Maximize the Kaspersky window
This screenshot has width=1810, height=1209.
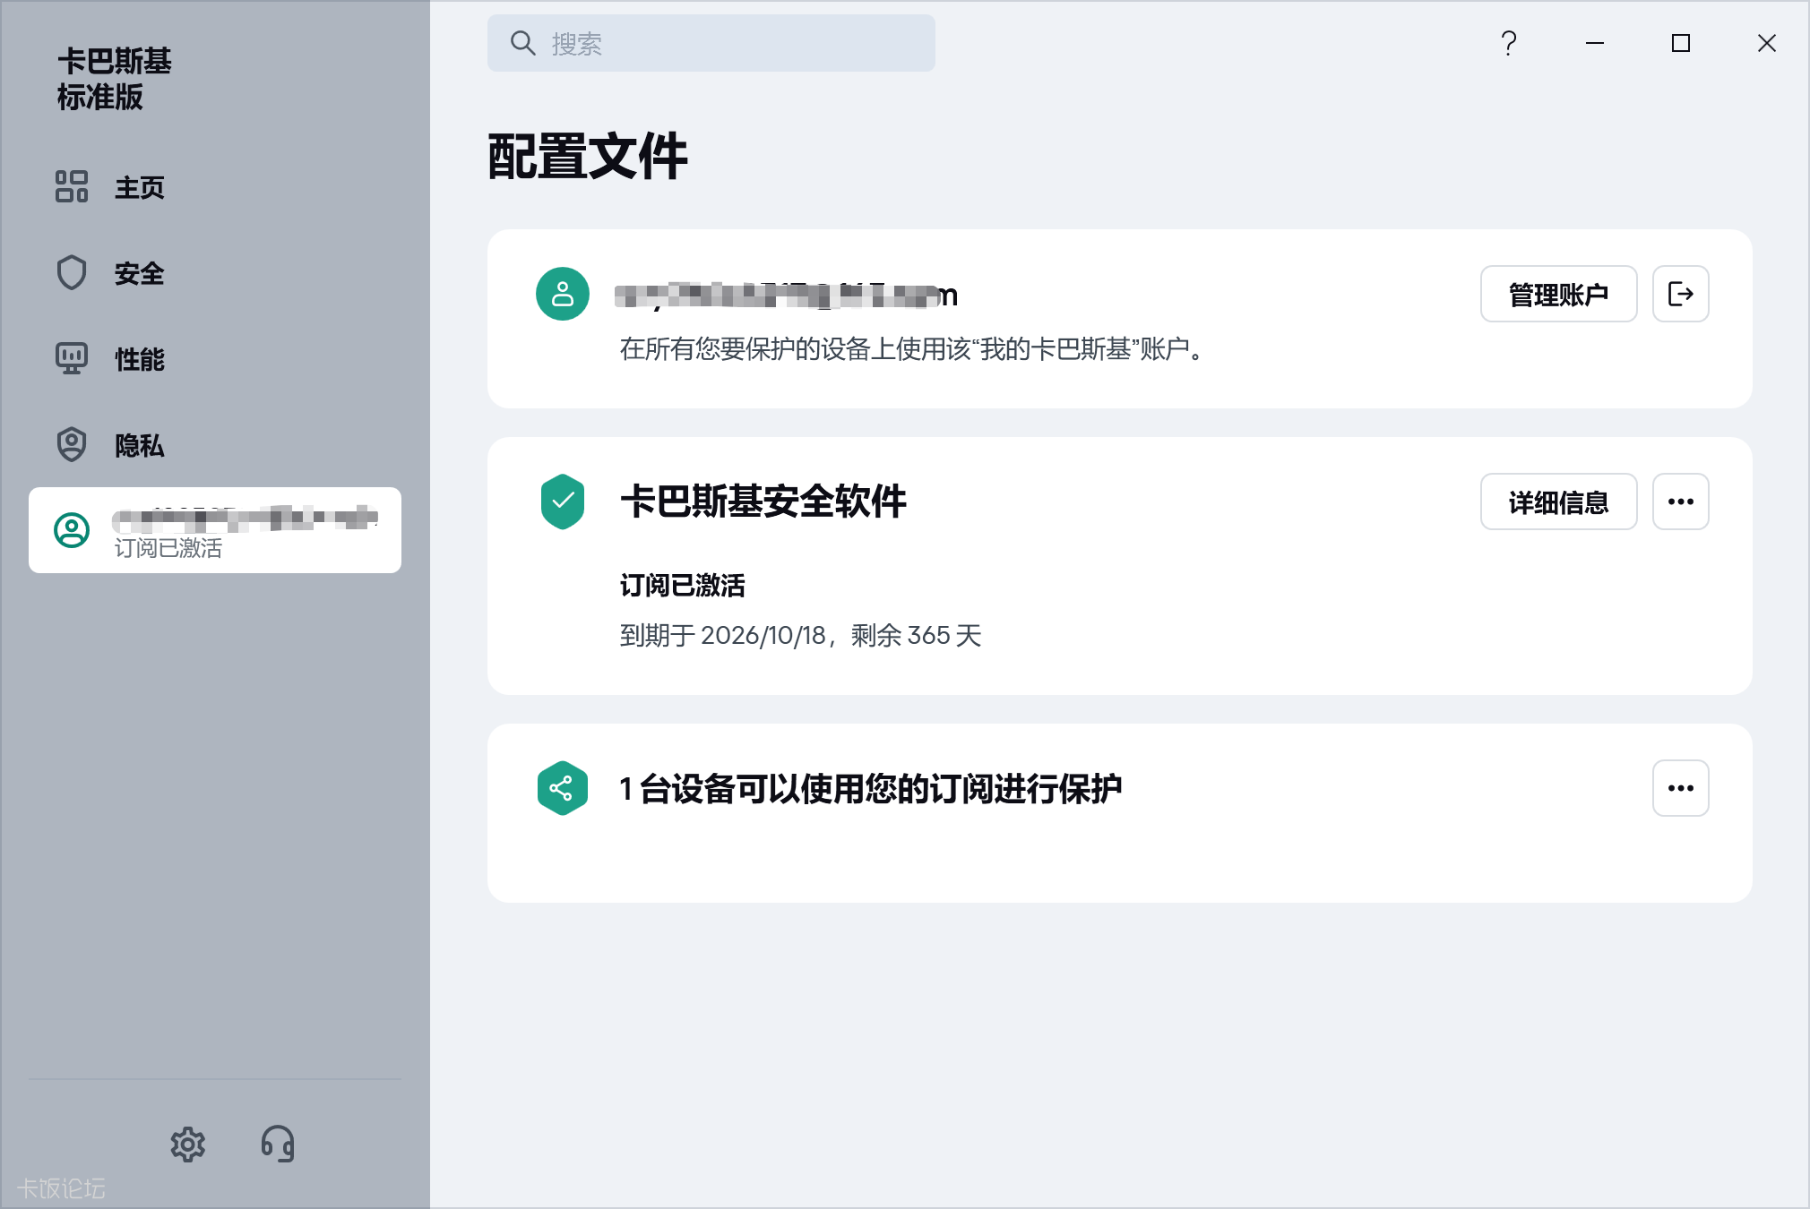click(1681, 43)
